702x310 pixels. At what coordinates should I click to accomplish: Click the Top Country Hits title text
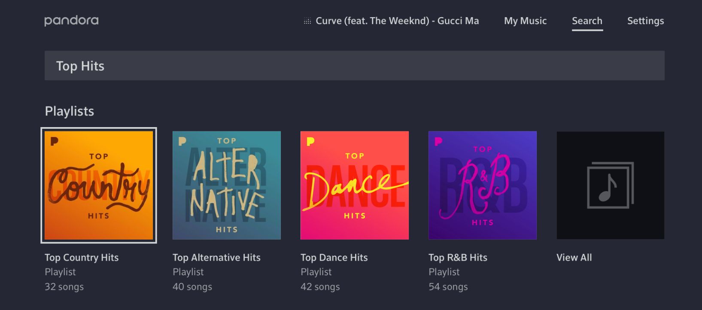[x=82, y=258]
